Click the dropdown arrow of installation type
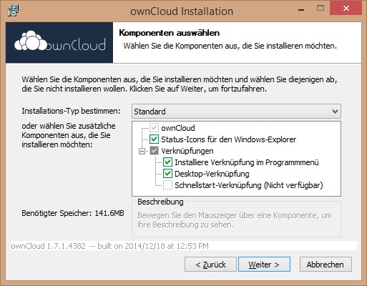367x286 pixels. point(335,112)
